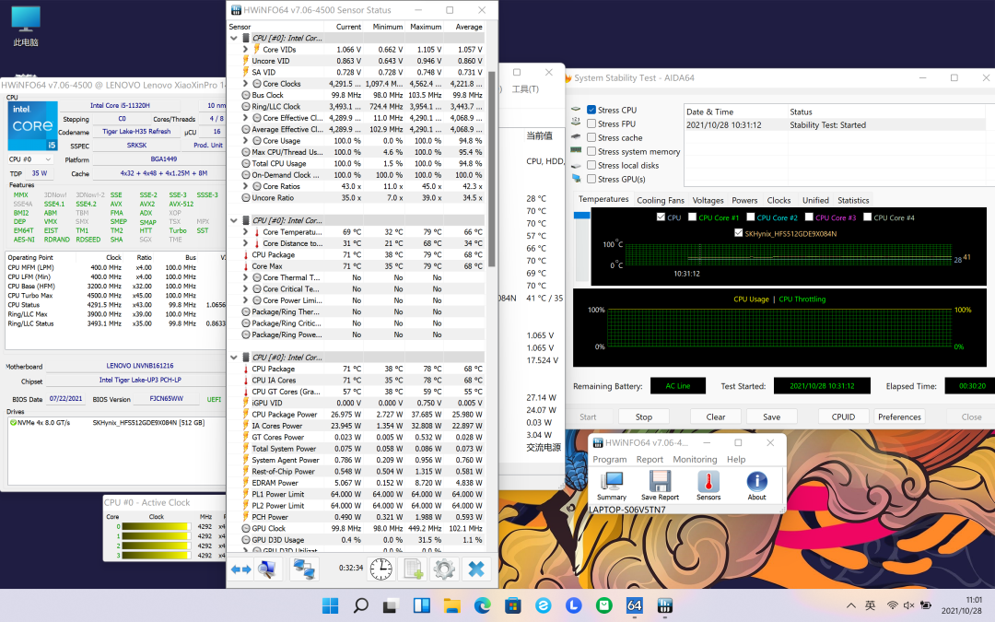The width and height of the screenshot is (995, 622).
Task: Switch to the Powers tab
Action: [x=744, y=200]
